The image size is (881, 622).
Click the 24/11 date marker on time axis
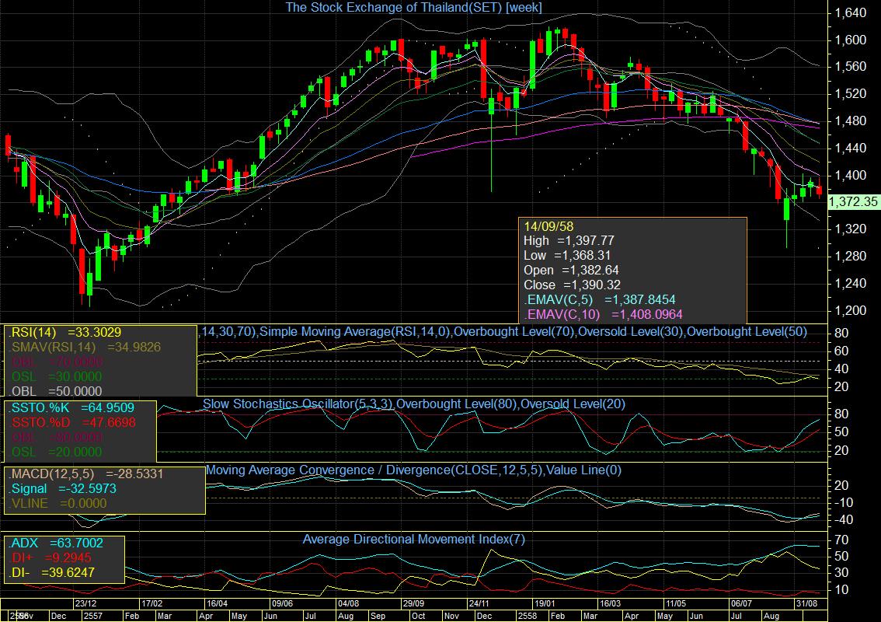[x=479, y=603]
